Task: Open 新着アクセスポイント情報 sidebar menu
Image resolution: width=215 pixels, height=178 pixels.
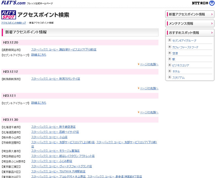Action: (x=190, y=14)
